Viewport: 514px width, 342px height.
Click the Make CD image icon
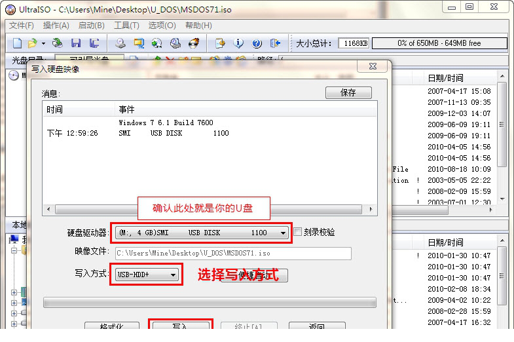pyautogui.click(x=120, y=43)
